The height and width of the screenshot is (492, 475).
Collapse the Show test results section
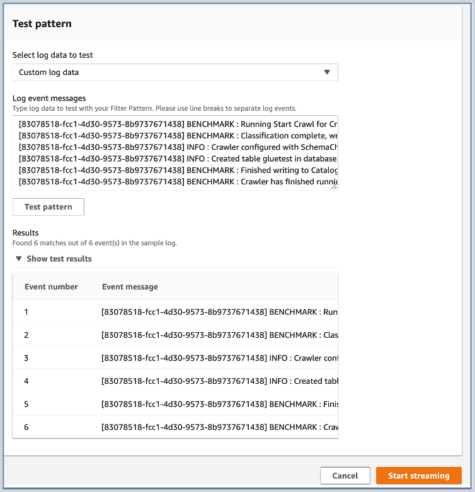coord(59,259)
